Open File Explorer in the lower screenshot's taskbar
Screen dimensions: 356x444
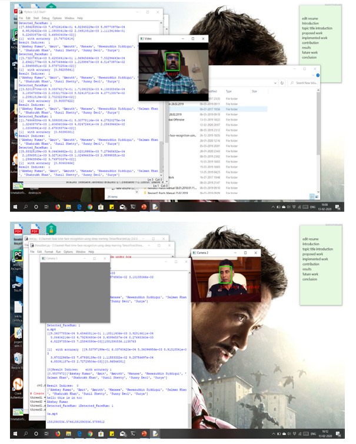[x=68, y=433]
